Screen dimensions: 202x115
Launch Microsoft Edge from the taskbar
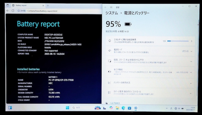pos(123,108)
